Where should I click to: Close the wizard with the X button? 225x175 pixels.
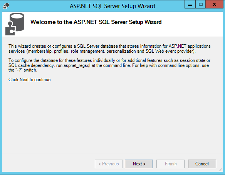tap(214, 5)
